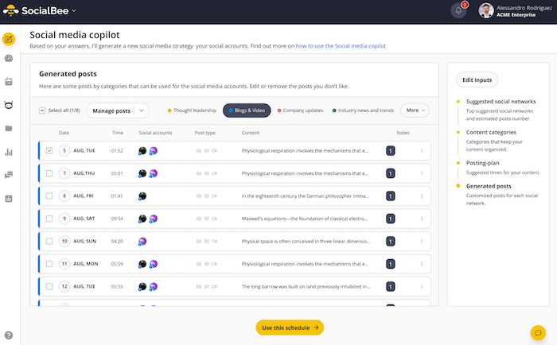
Task: Open the calendar icon in left sidebar
Action: (x=9, y=82)
